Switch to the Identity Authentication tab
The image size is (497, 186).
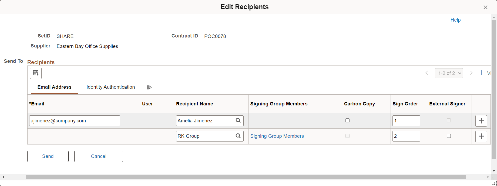coord(110,87)
